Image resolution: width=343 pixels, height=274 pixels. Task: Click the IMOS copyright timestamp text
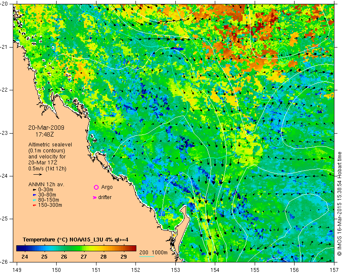(339, 204)
